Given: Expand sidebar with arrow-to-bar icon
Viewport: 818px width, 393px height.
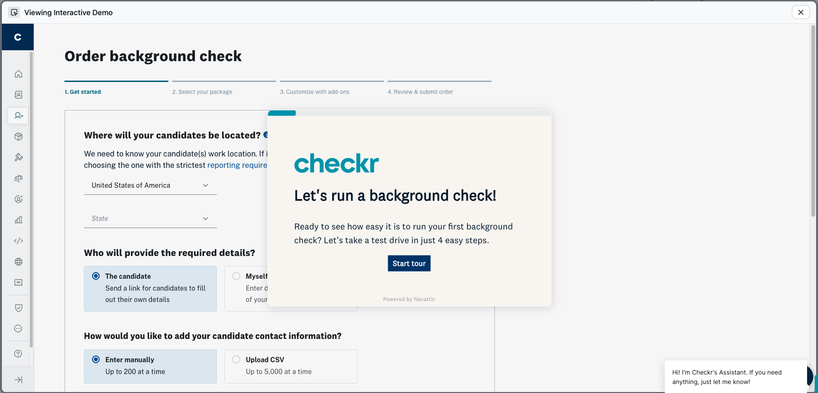Looking at the screenshot, I should tap(19, 380).
